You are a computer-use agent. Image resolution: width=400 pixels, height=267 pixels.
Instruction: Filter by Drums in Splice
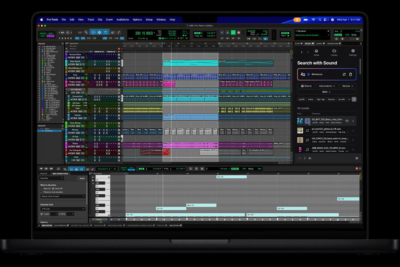click(x=306, y=86)
